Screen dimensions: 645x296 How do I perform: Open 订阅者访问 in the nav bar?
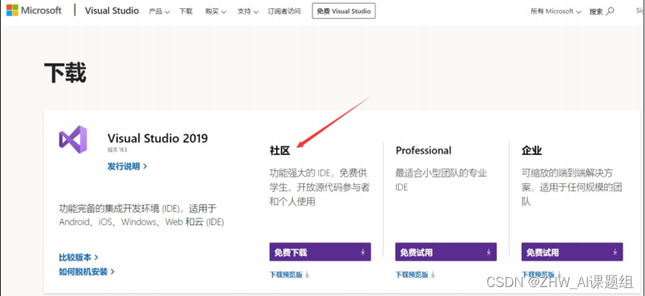click(x=284, y=11)
